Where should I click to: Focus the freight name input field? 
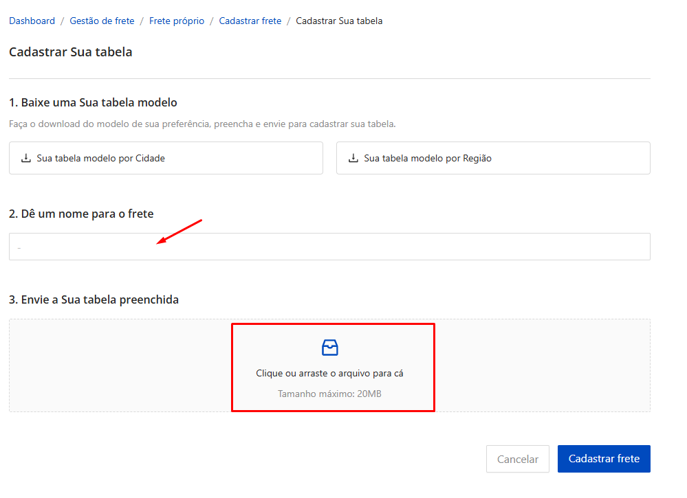pos(329,247)
